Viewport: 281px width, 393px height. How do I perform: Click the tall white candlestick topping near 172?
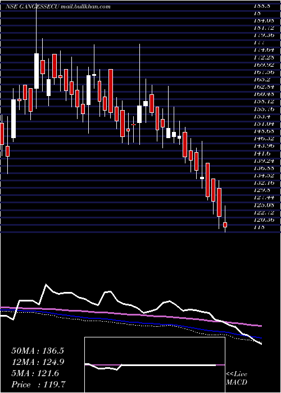(x=37, y=71)
